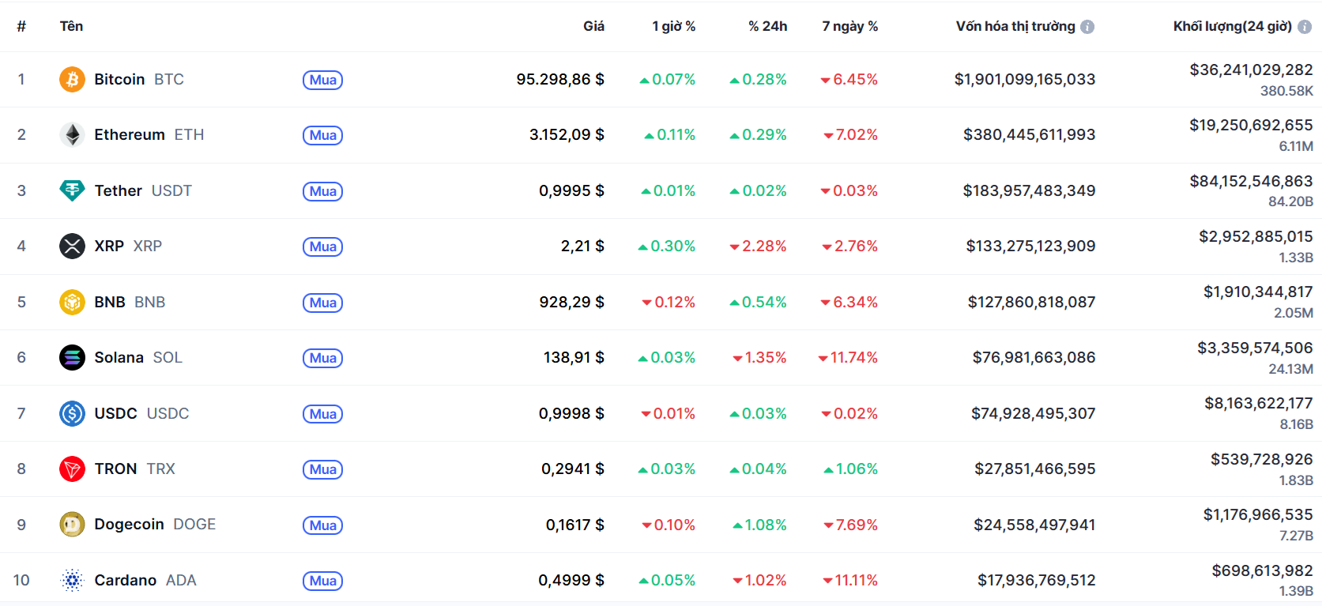The image size is (1322, 606).
Task: Open info icon beside Khối lượng(24 giờ)
Action: tap(1305, 27)
